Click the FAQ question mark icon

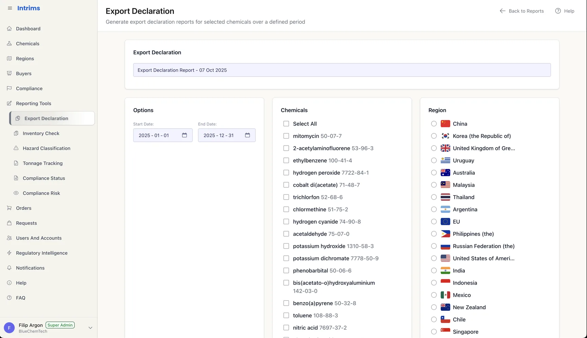point(9,298)
